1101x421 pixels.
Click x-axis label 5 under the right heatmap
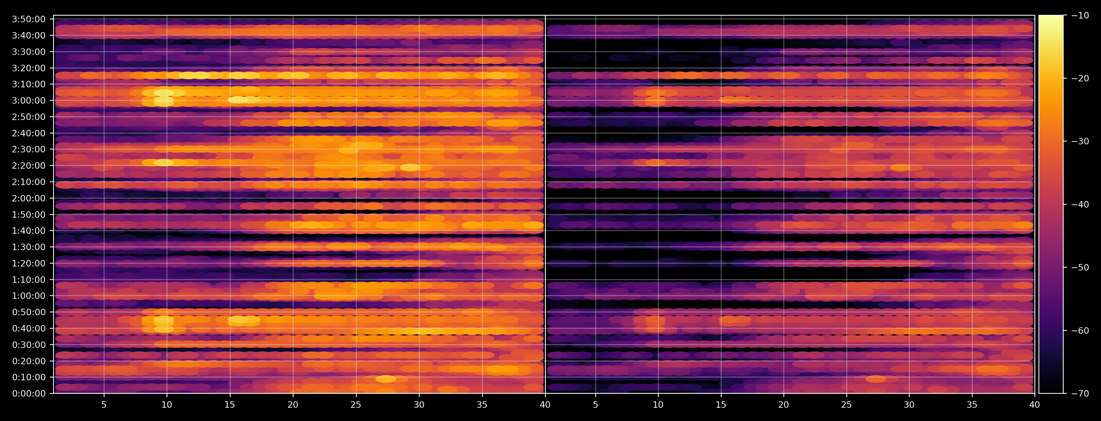596,404
